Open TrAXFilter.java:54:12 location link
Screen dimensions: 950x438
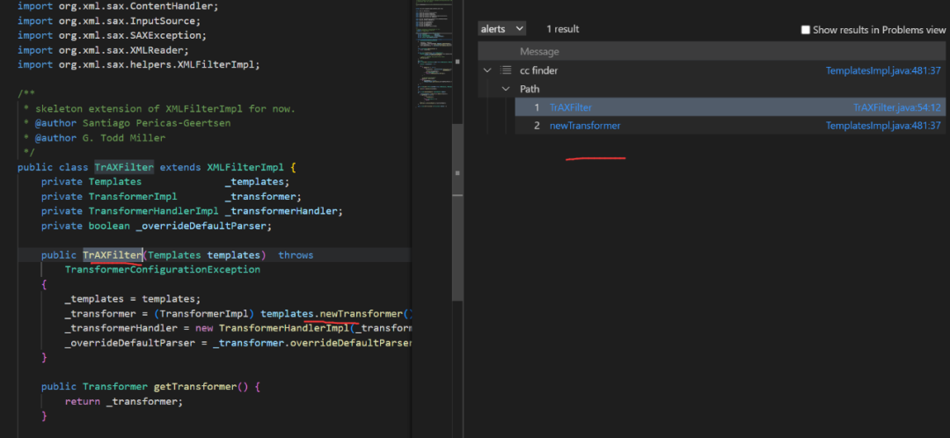[x=896, y=107]
